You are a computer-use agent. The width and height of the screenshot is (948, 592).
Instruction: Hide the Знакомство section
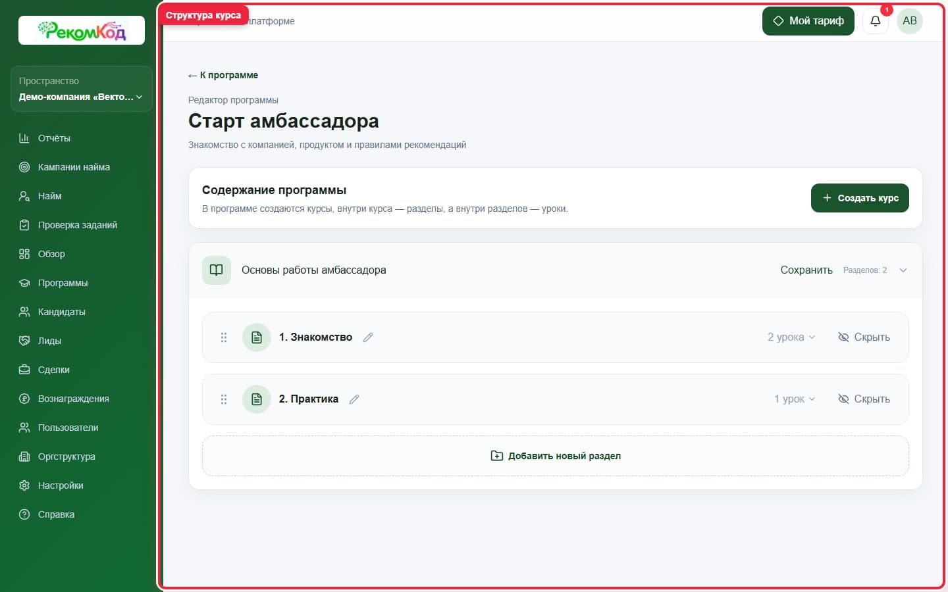pos(864,337)
